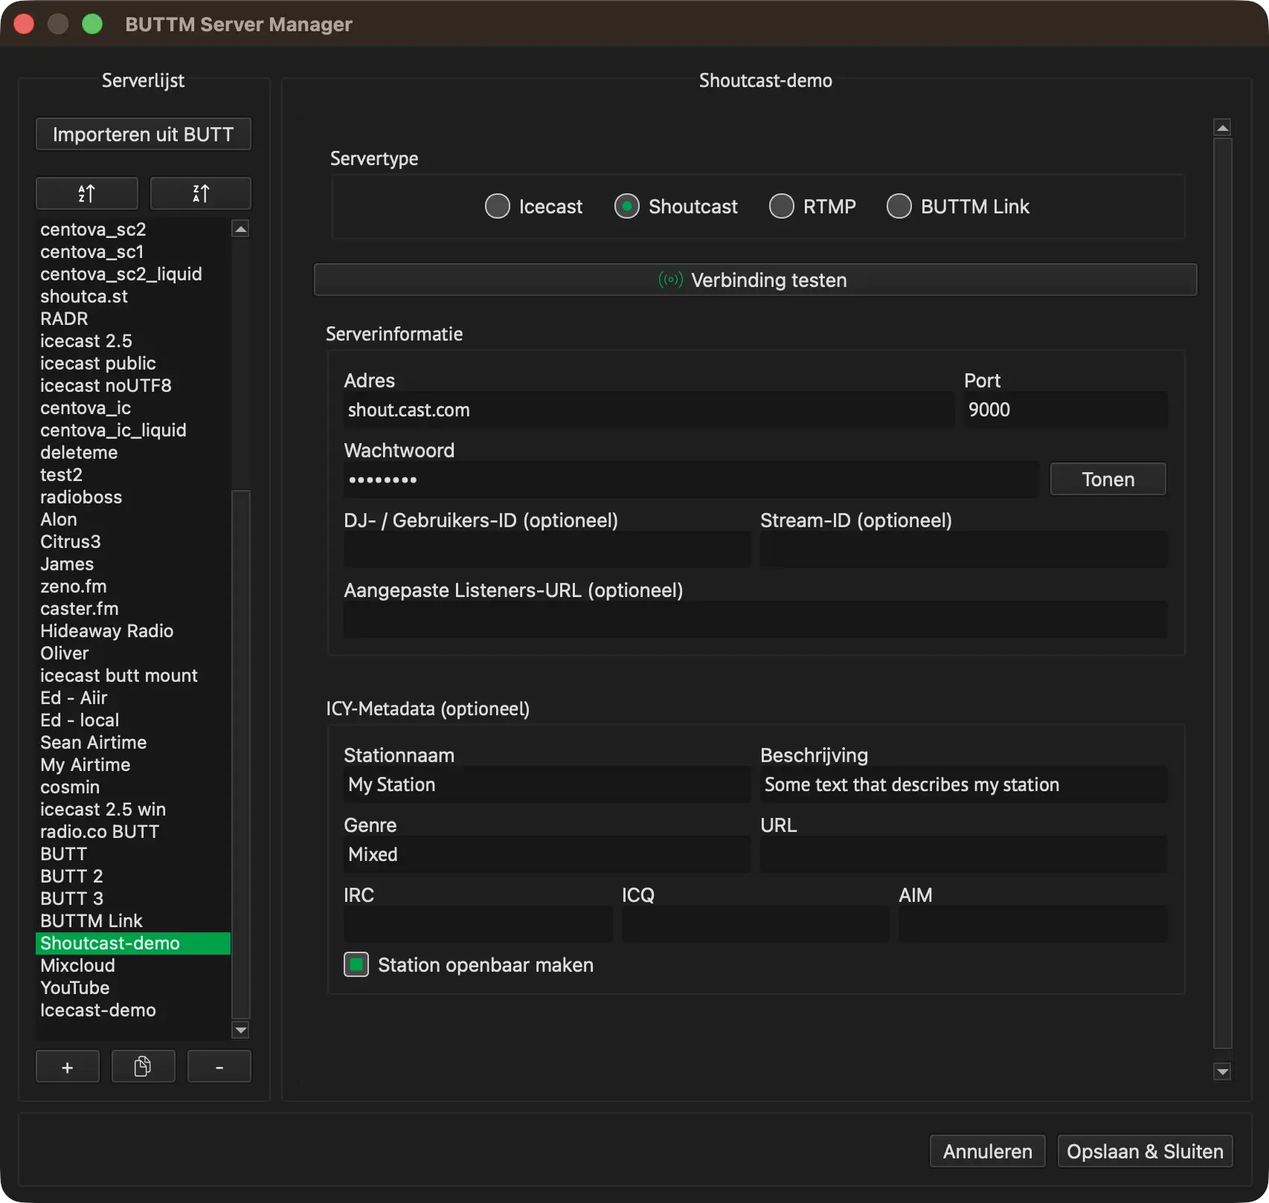
Task: Click the Verbinding testen button
Action: [x=755, y=280]
